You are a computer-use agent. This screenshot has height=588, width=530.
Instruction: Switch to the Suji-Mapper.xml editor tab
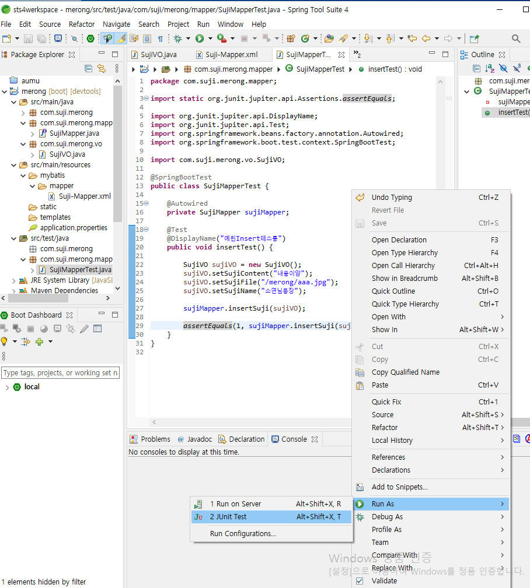(228, 55)
